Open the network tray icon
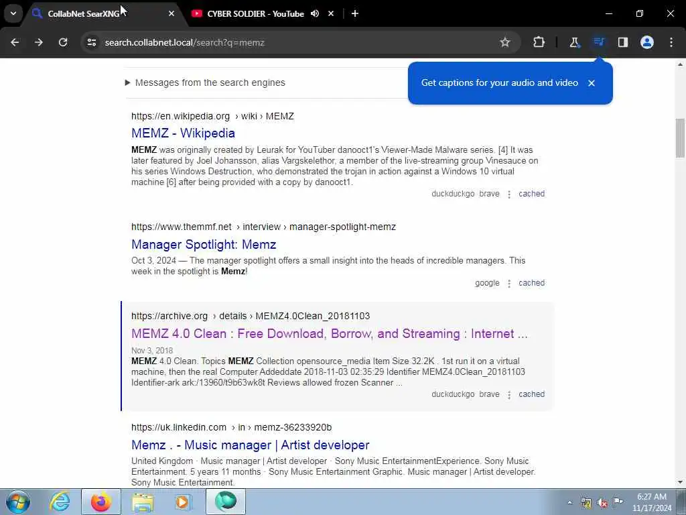The width and height of the screenshot is (686, 515). (586, 503)
